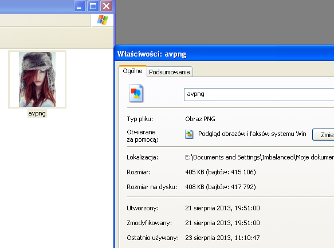Viewport: 334px width, 248px height.
Task: Select the Utworzony date 19:51:00 value
Action: click(223, 208)
